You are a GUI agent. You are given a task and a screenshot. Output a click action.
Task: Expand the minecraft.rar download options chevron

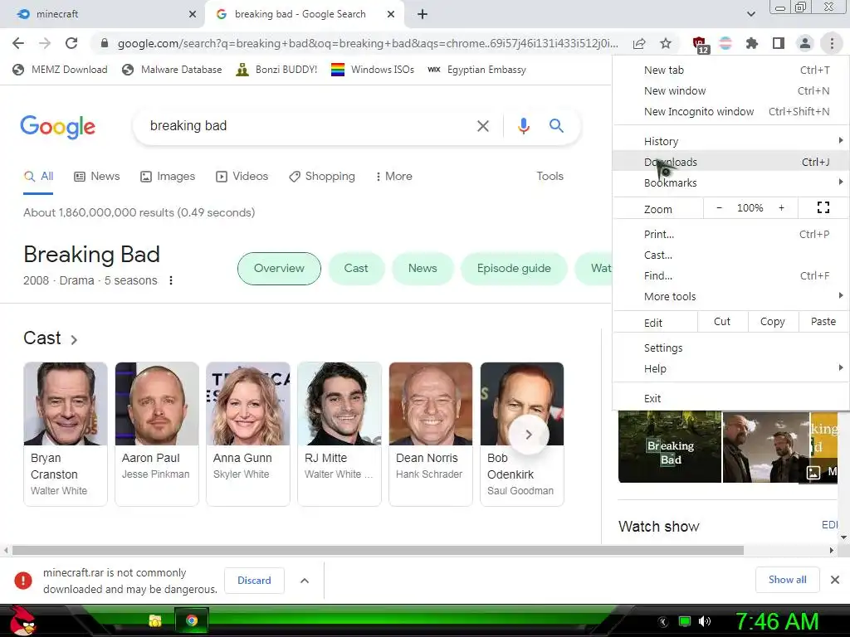[x=305, y=580]
